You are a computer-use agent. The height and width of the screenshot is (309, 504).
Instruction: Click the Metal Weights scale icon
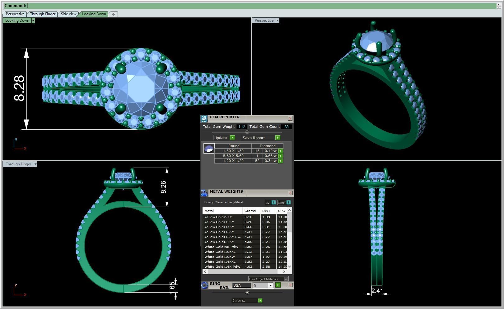[x=204, y=193]
